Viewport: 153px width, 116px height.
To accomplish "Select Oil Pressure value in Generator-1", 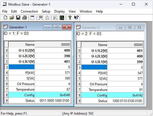I will pos(53,84).
